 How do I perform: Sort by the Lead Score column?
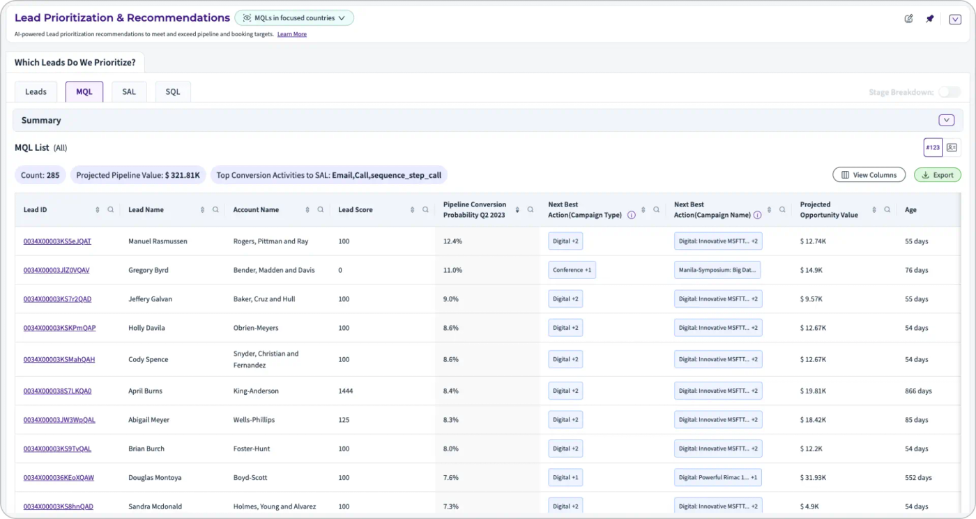(412, 210)
